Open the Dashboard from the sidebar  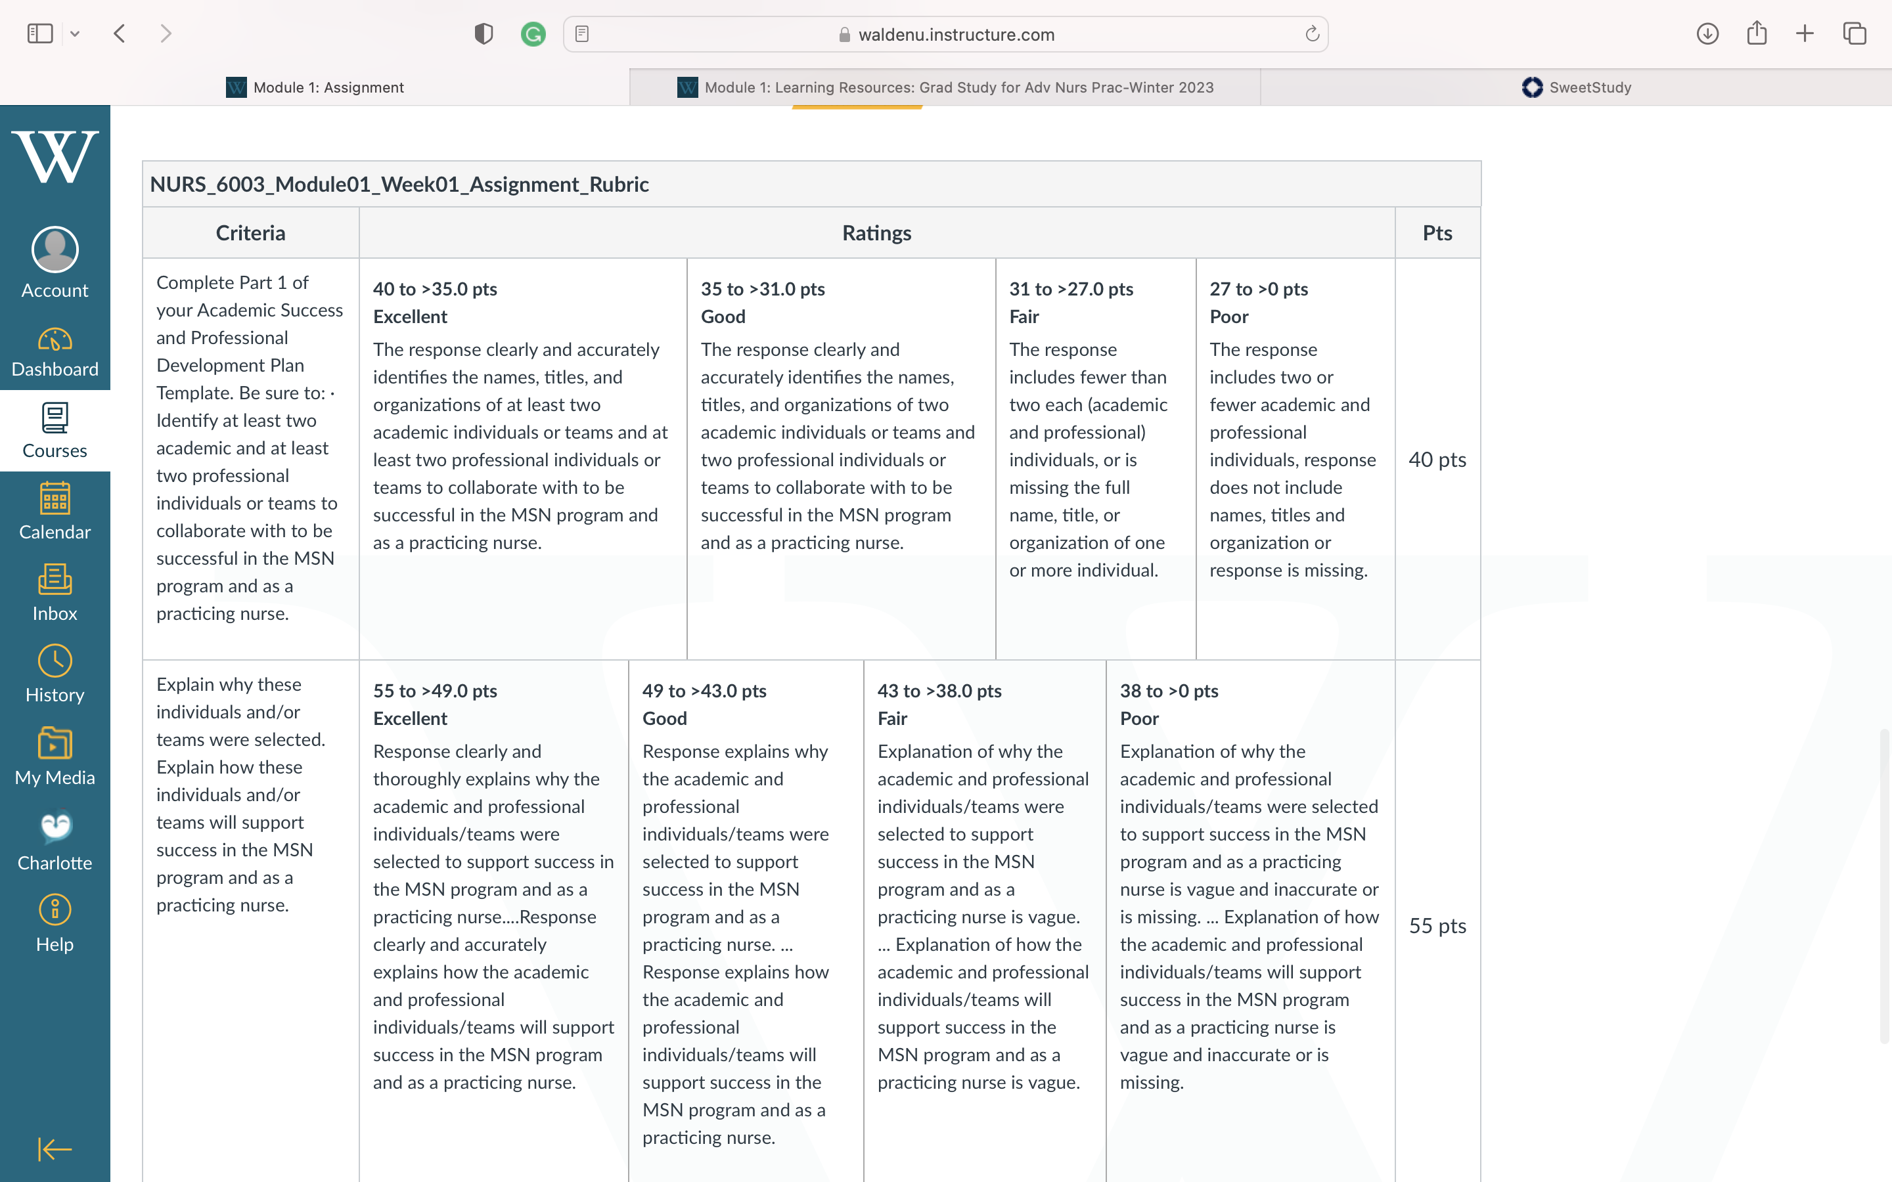pyautogui.click(x=55, y=352)
